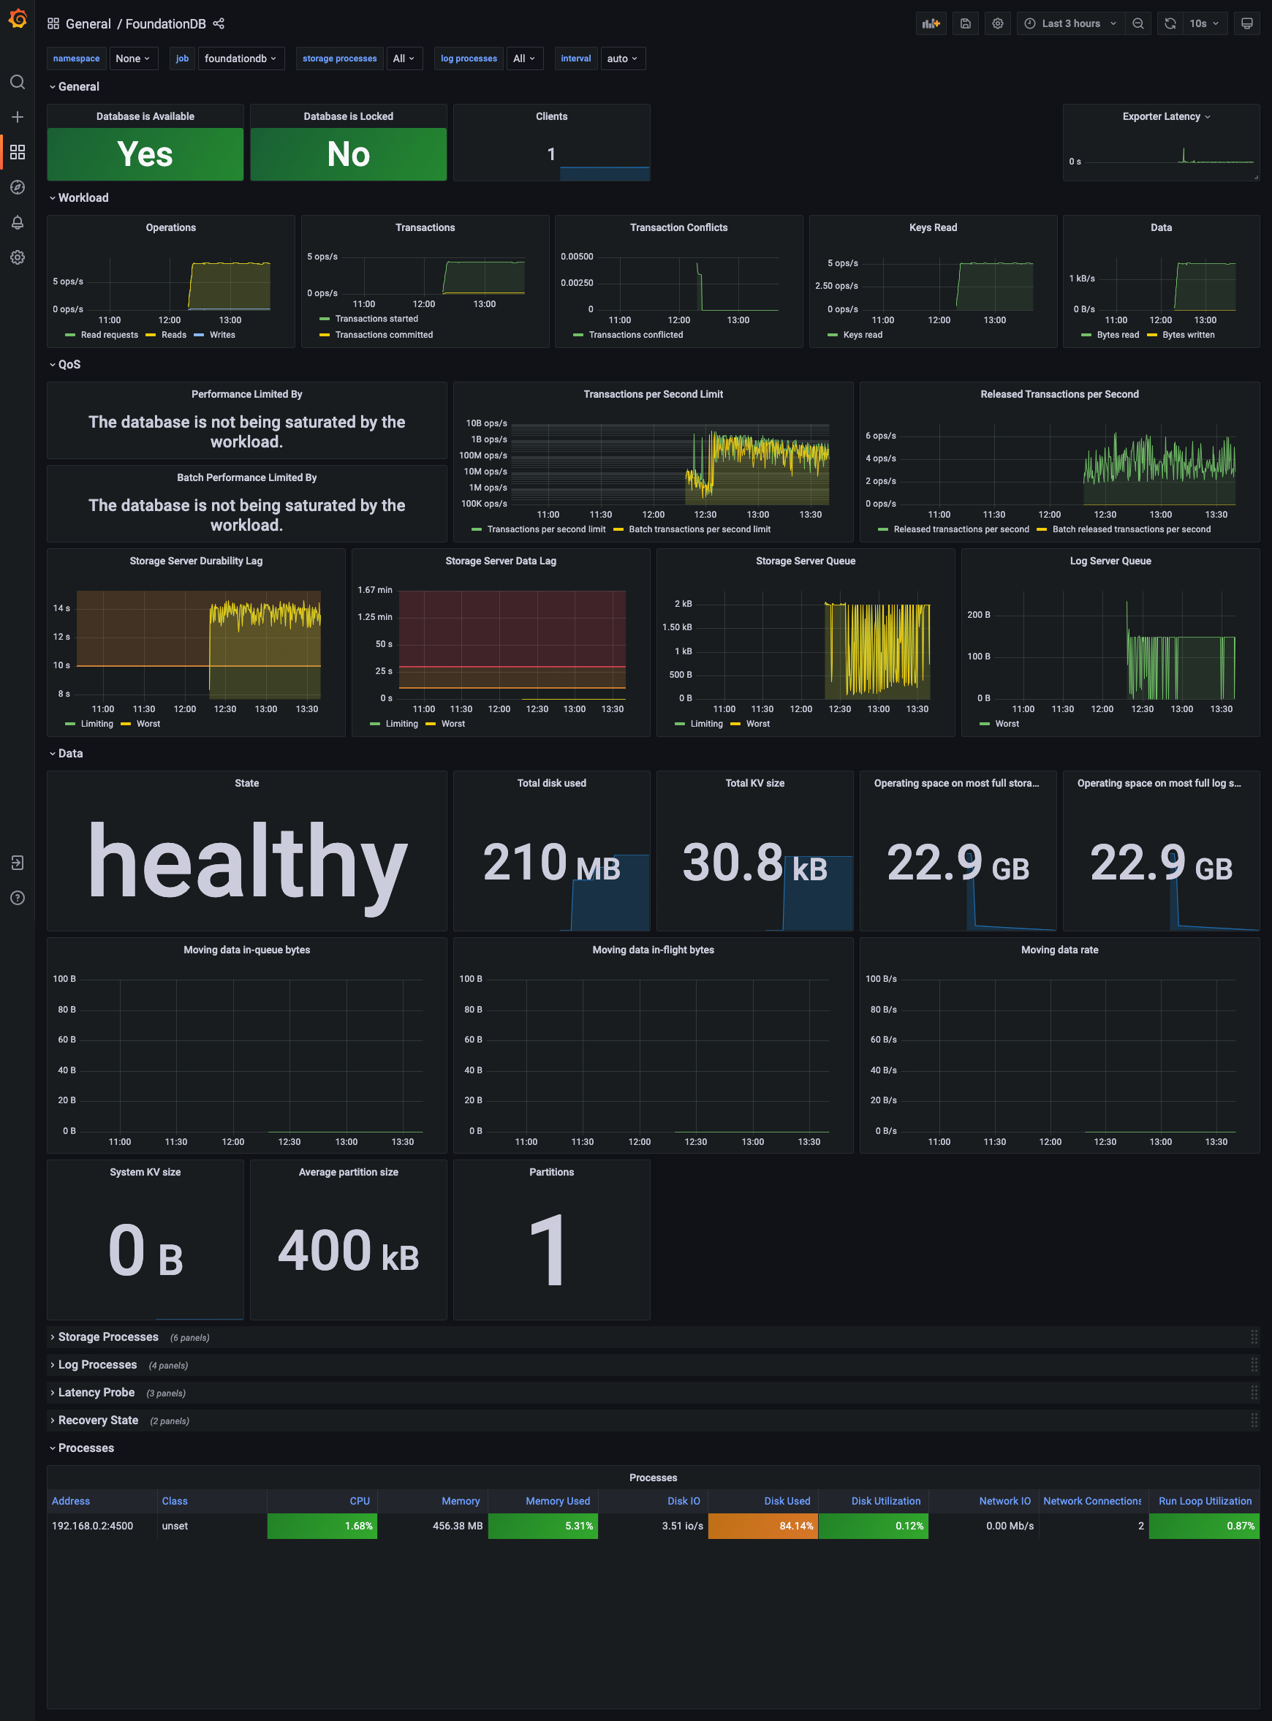
Task: Toggle Read requests series in Operations legend
Action: (110, 335)
